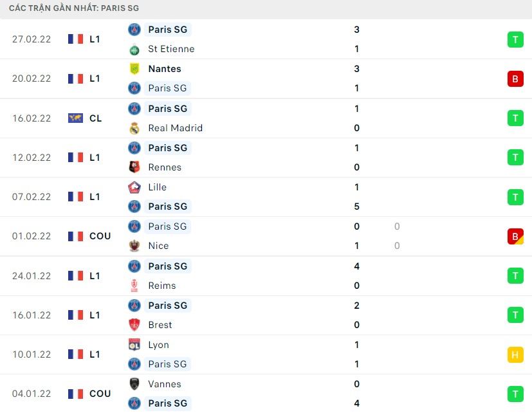Click the Nice club crest icon
The image size is (532, 413).
coord(134,246)
